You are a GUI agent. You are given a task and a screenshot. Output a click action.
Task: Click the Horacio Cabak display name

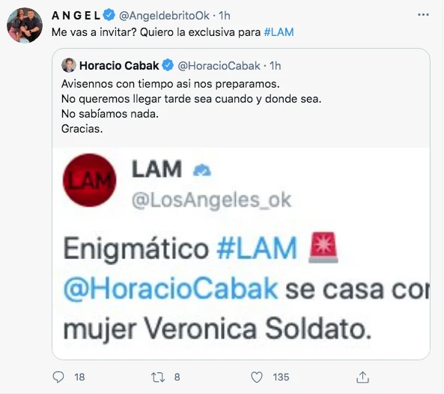(119, 66)
